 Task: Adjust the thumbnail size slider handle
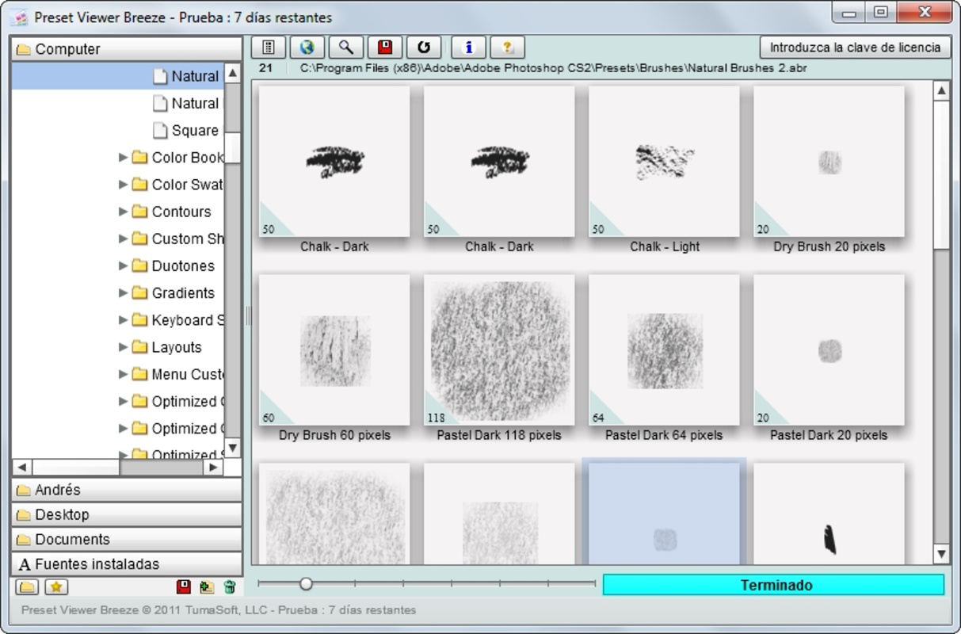point(306,584)
